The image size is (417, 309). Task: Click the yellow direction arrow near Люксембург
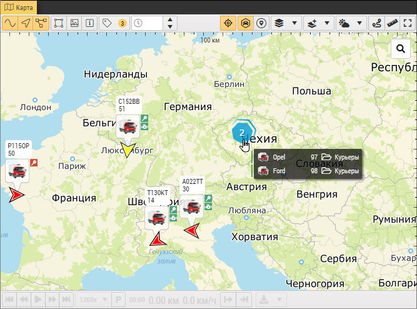tap(128, 149)
